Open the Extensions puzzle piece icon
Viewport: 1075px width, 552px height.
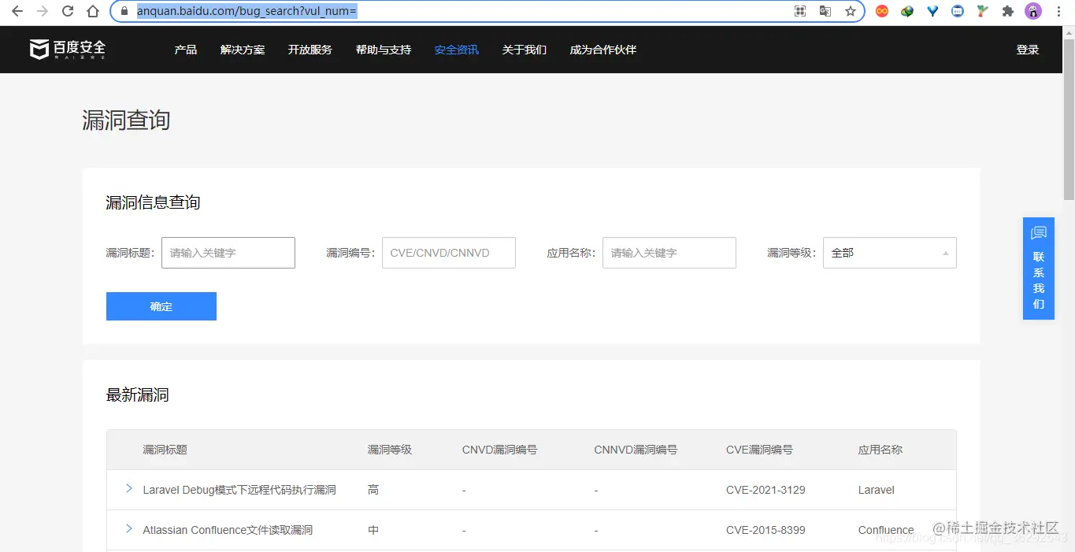pyautogui.click(x=1008, y=11)
